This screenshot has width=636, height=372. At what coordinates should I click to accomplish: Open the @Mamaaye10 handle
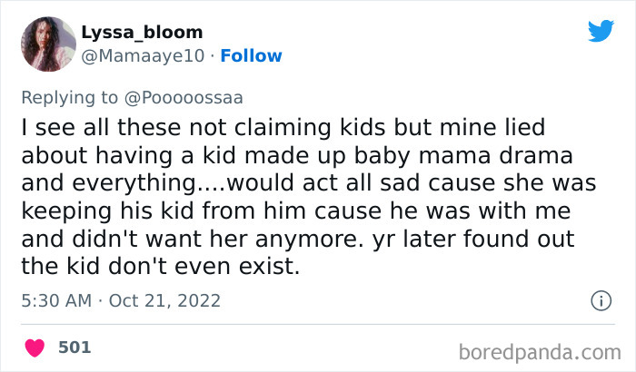145,56
